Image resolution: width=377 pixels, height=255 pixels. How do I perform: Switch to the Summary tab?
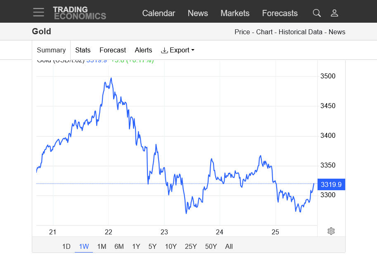51,50
